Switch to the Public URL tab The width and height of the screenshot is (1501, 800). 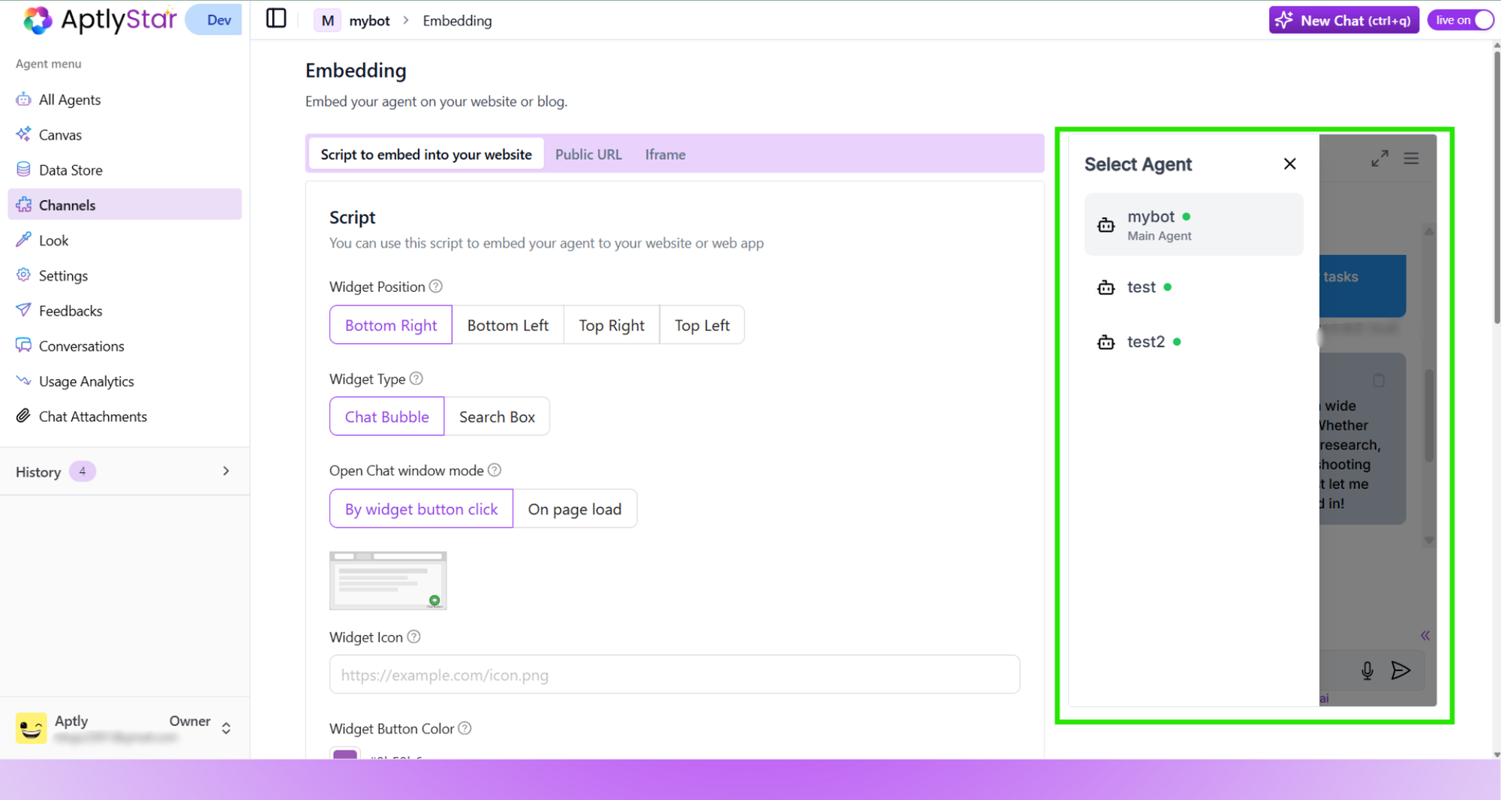coord(588,154)
